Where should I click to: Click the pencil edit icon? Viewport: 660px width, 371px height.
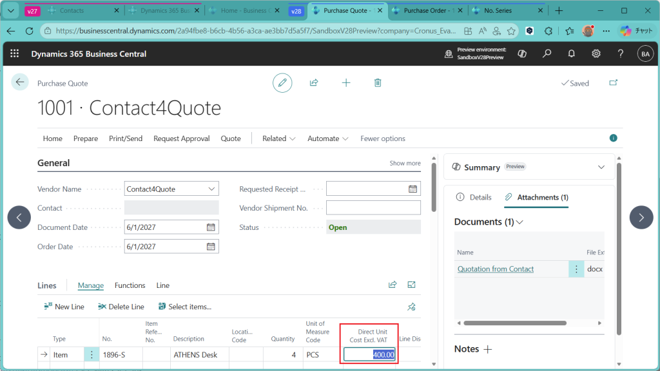pyautogui.click(x=282, y=82)
